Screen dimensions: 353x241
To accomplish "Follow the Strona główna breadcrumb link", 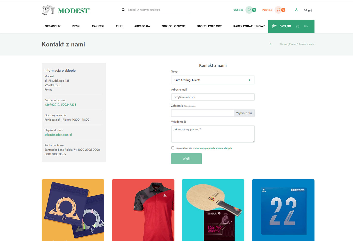I will [x=288, y=44].
